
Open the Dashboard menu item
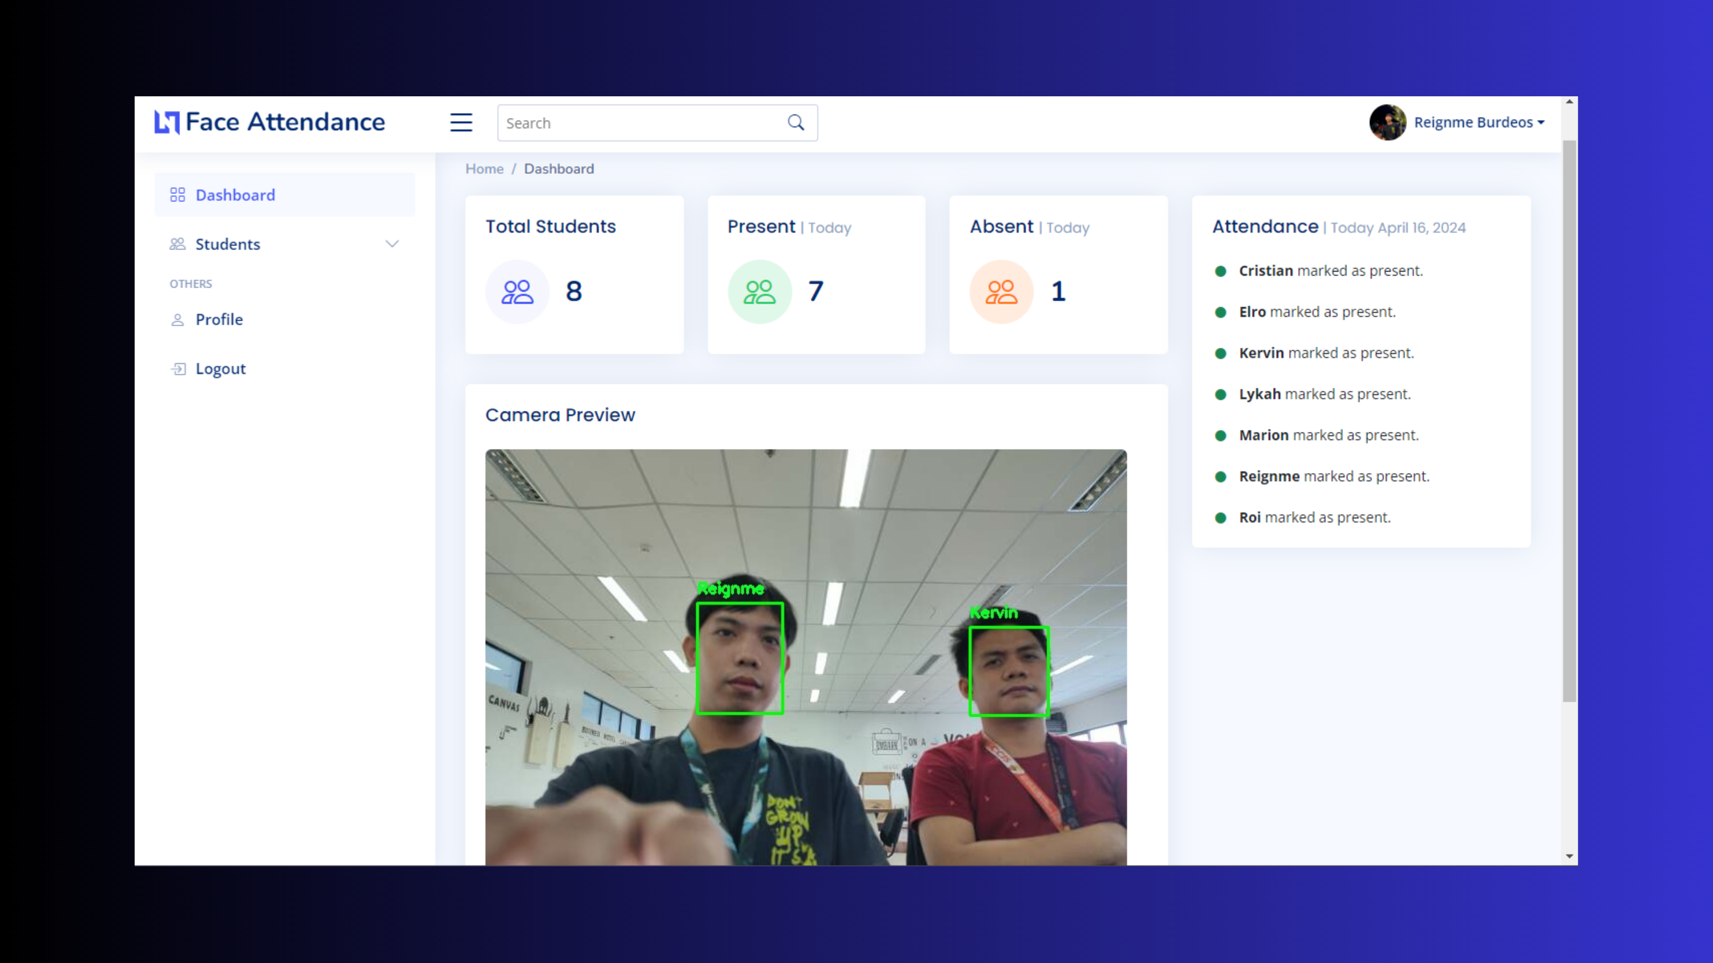[236, 194]
